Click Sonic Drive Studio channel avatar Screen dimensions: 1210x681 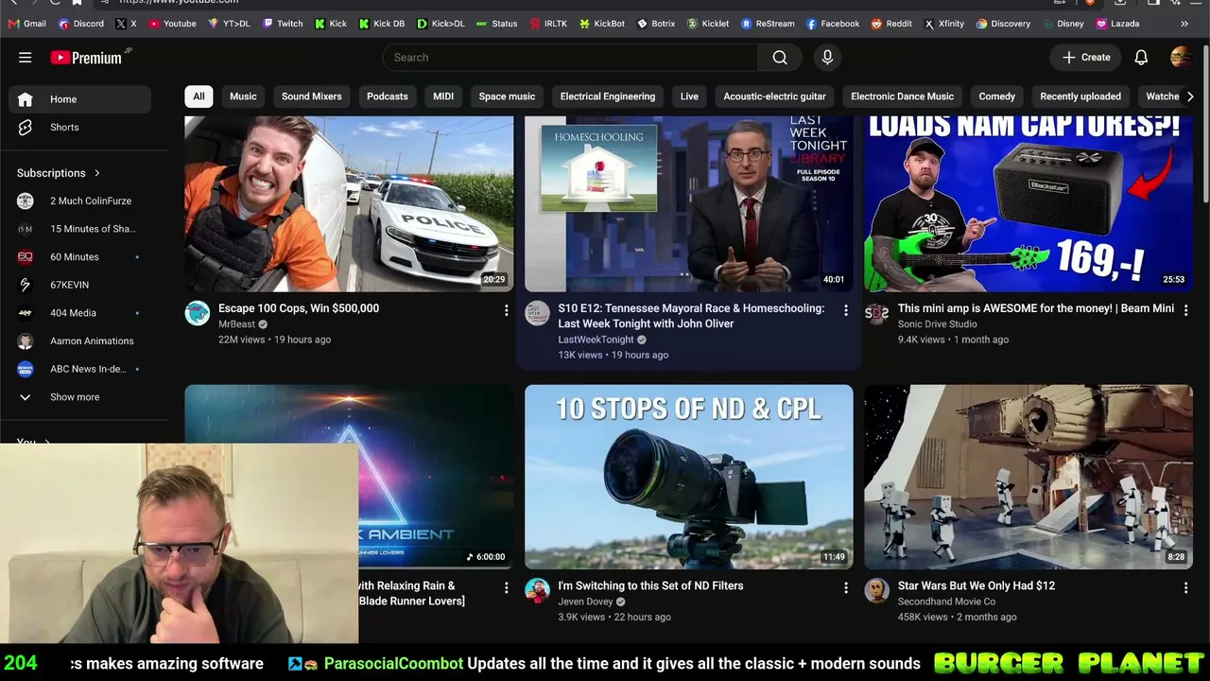pyautogui.click(x=877, y=313)
